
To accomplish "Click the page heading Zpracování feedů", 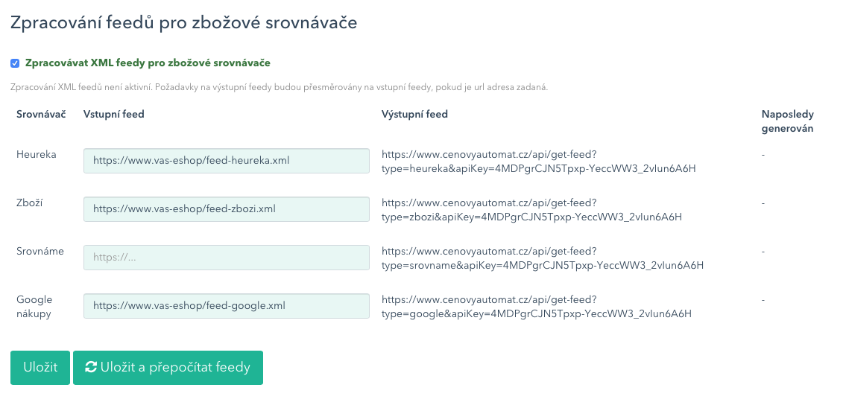I will click(183, 23).
